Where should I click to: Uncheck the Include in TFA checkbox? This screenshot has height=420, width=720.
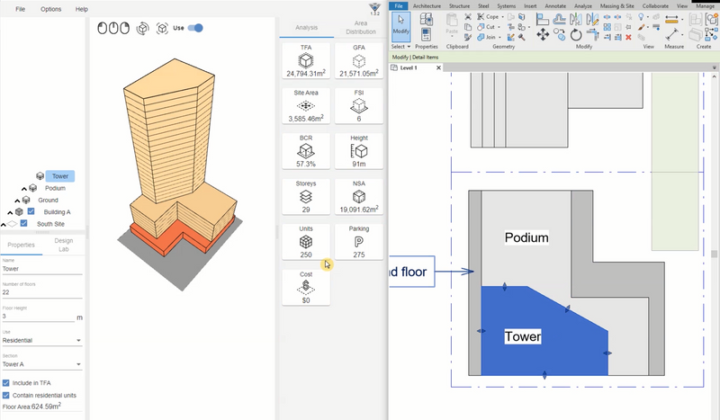pos(7,383)
